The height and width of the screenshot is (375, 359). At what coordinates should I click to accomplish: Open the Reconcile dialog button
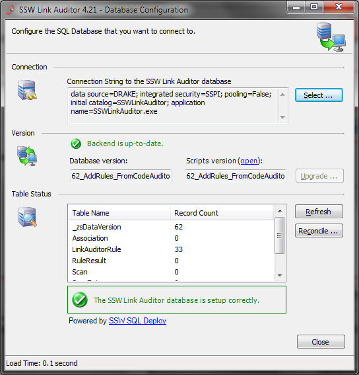pos(319,231)
